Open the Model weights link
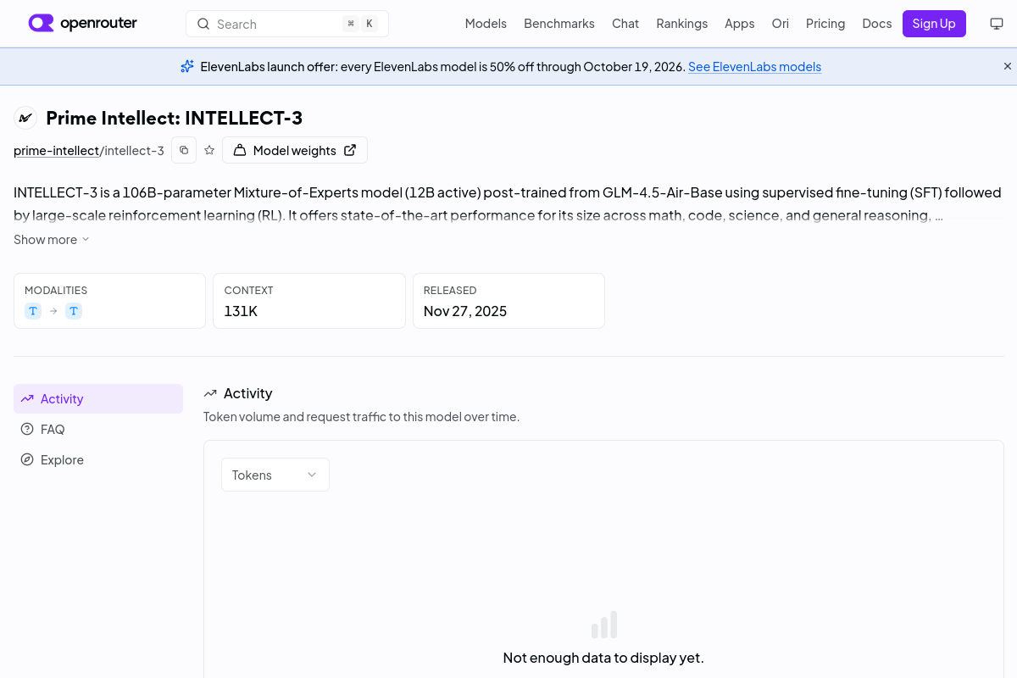The width and height of the screenshot is (1017, 678). tap(295, 150)
